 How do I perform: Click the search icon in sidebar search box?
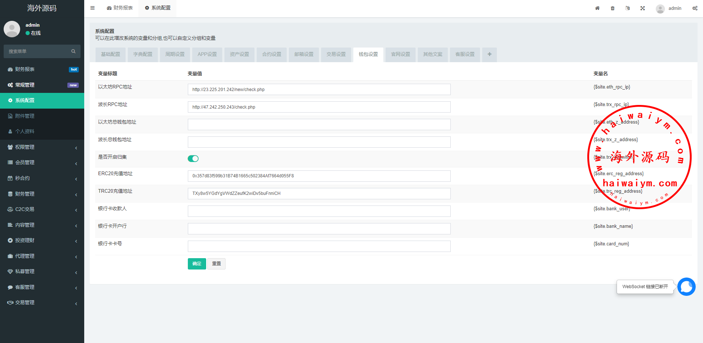pos(73,52)
